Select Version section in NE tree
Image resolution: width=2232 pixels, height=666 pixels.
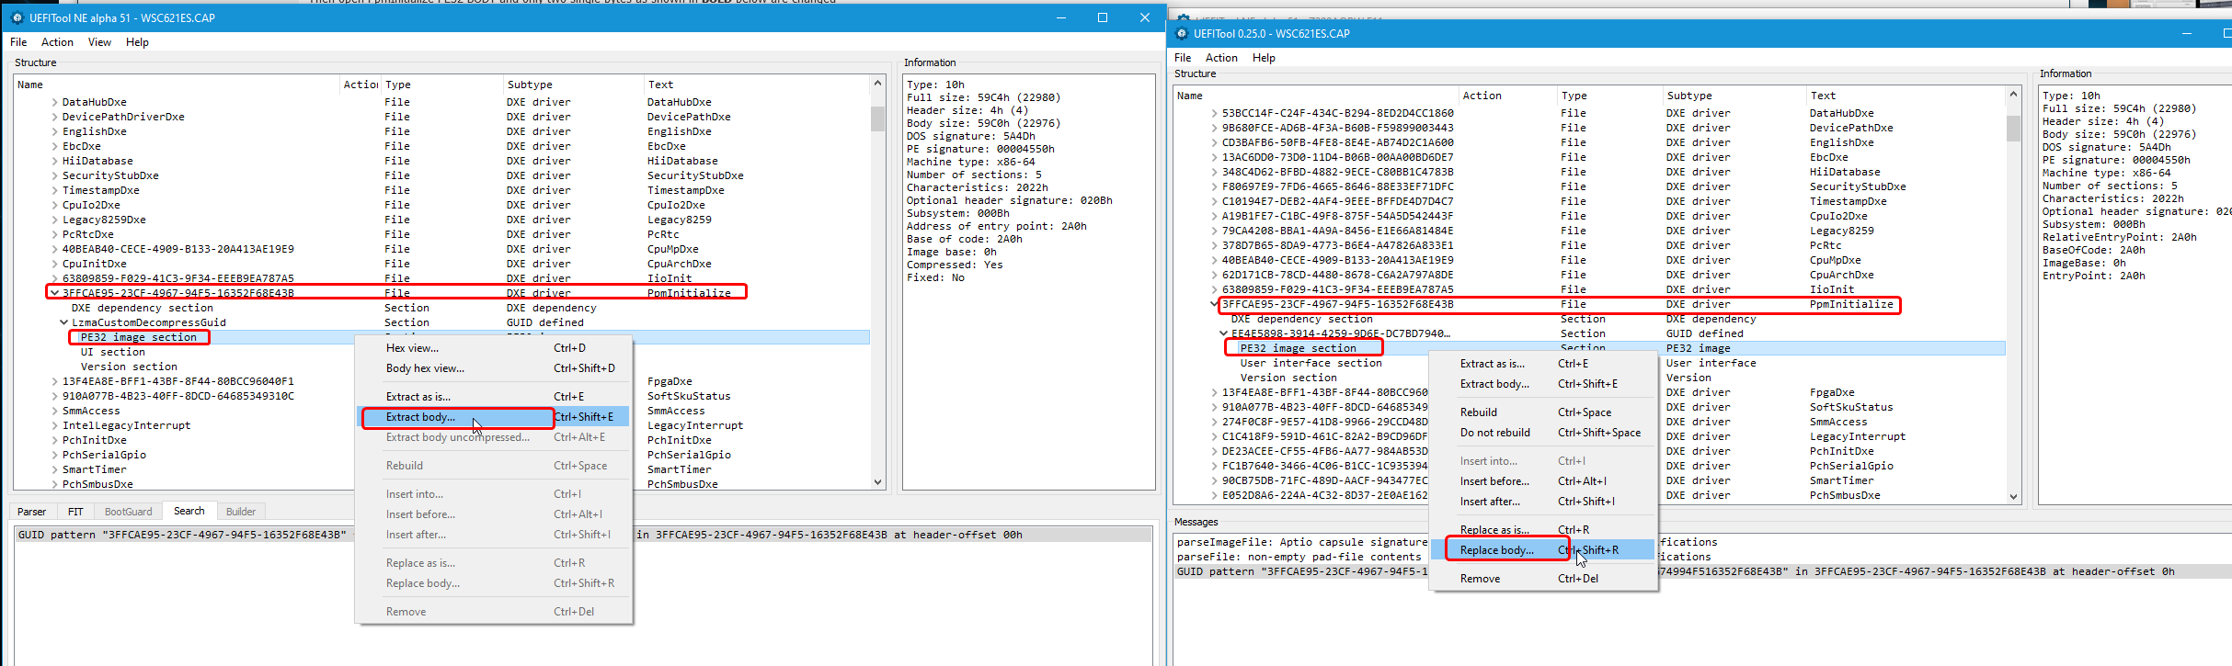click(x=129, y=367)
